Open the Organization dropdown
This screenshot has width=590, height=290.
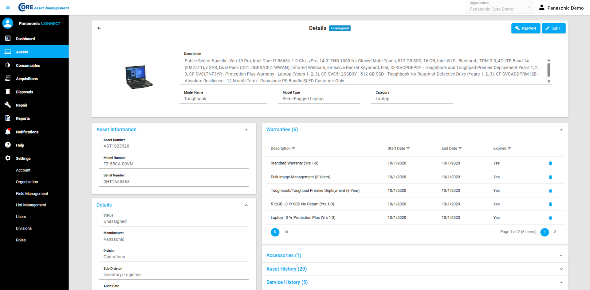[529, 7]
